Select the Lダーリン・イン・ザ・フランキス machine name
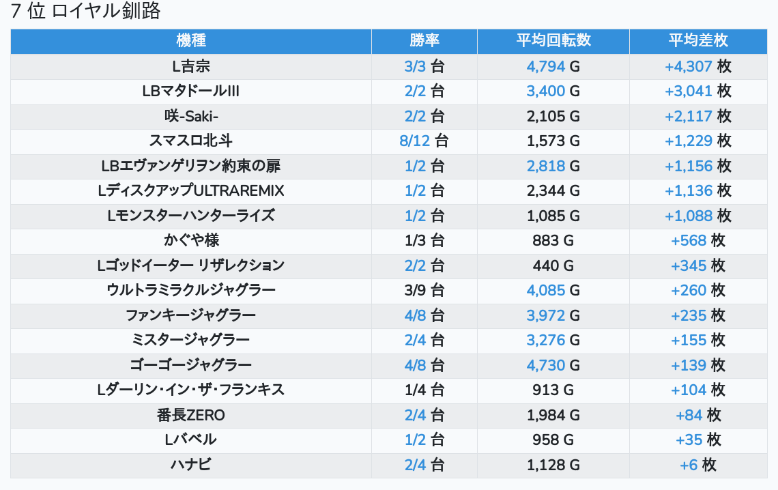The height and width of the screenshot is (490, 778). 191,390
